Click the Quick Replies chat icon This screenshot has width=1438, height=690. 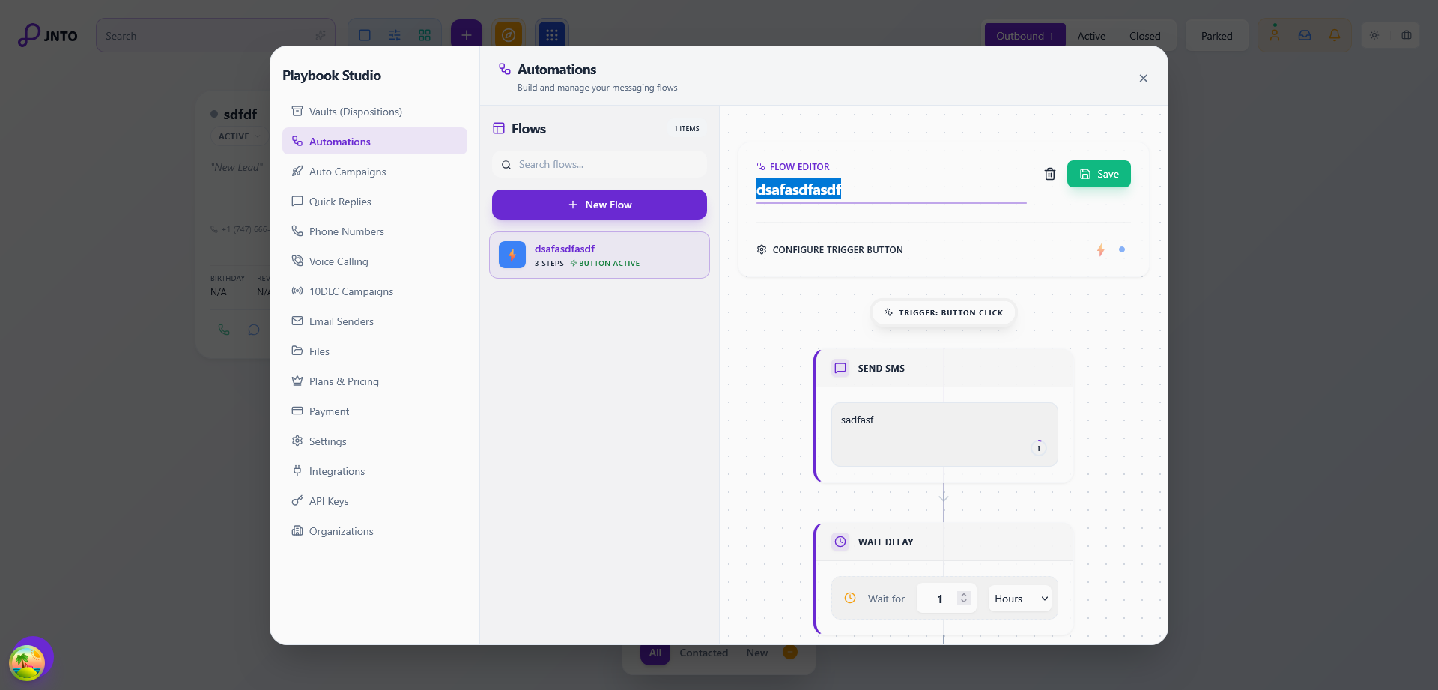297,201
